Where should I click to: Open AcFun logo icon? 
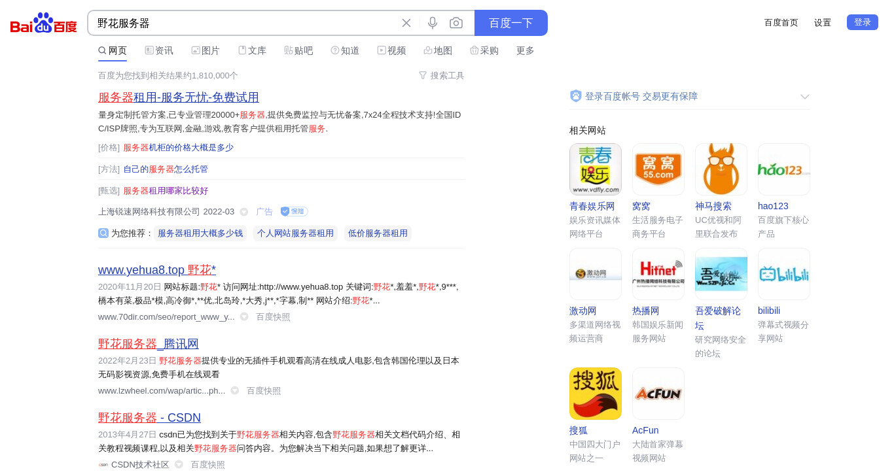[x=658, y=394]
